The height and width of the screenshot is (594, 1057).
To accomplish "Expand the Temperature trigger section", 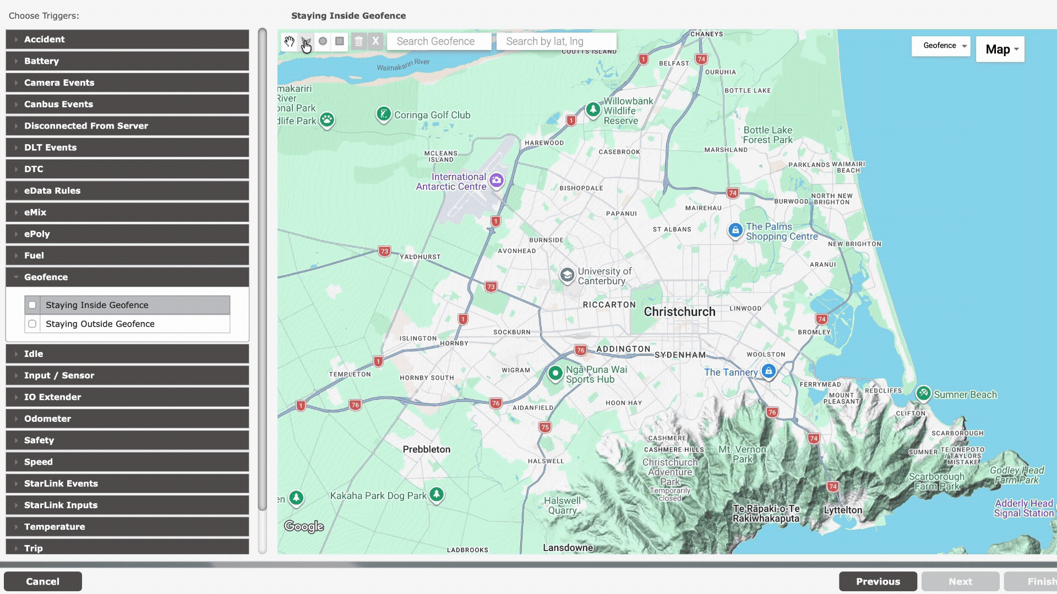I will click(x=127, y=527).
